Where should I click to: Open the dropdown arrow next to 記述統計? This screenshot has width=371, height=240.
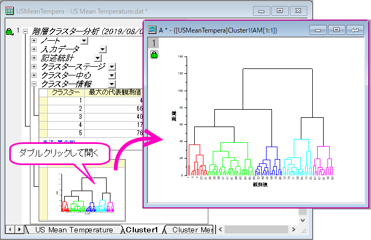pyautogui.click(x=98, y=58)
